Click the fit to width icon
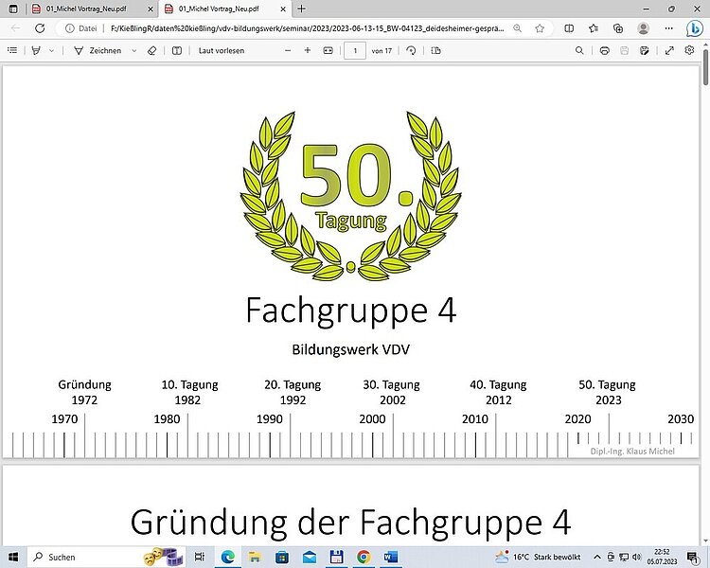The height and width of the screenshot is (568, 710). pos(328,50)
